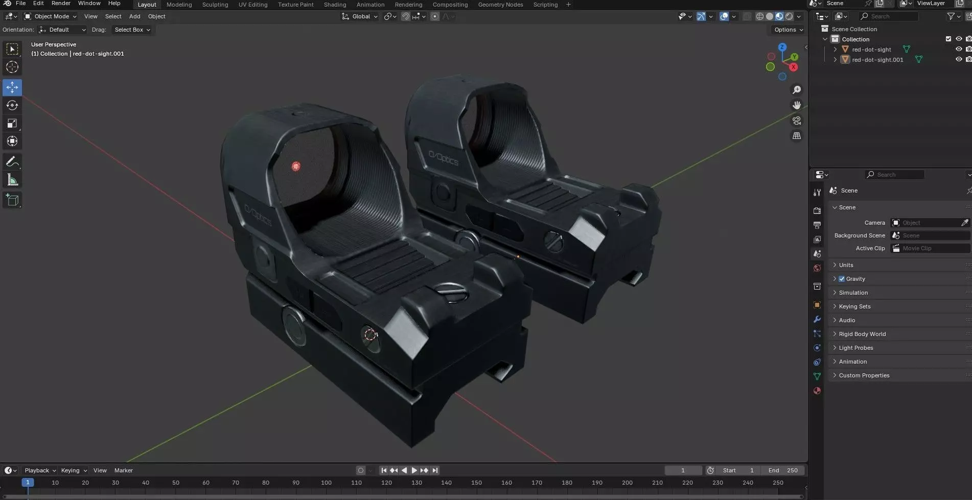This screenshot has width=972, height=500.
Task: Open Global transform orientation dropdown
Action: tap(360, 16)
